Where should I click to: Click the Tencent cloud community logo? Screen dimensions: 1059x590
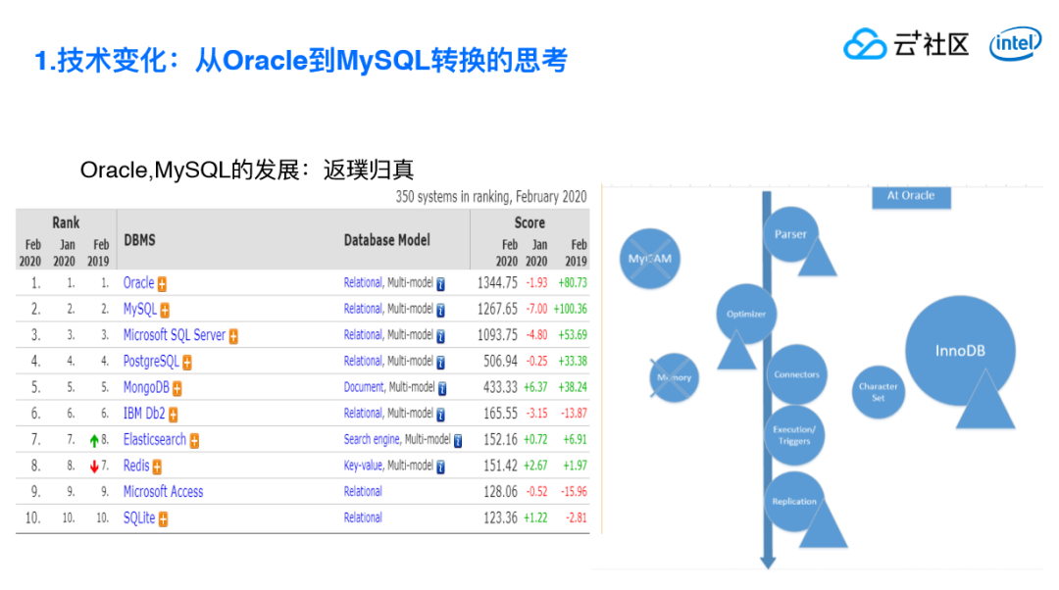pyautogui.click(x=906, y=44)
